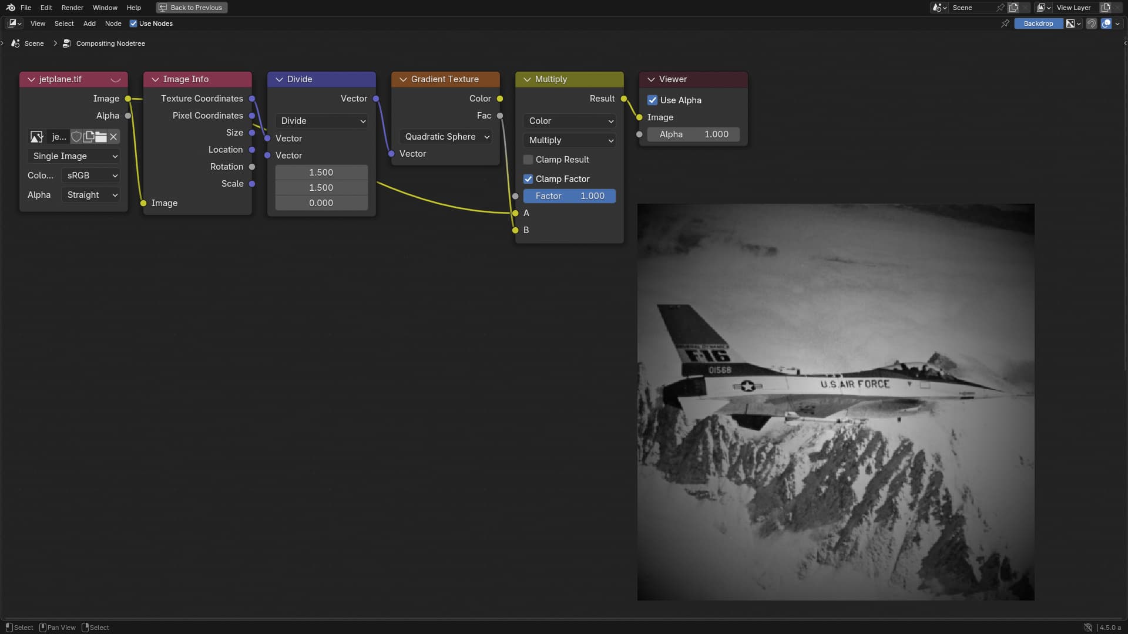Click the new scene icon beside Scene field

(x=1013, y=8)
